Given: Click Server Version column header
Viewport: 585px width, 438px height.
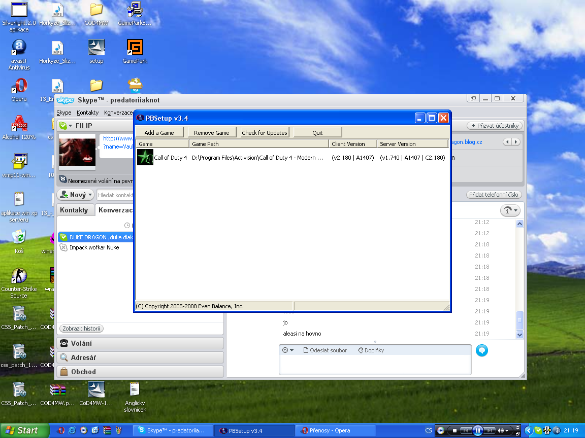Looking at the screenshot, I should [x=412, y=144].
